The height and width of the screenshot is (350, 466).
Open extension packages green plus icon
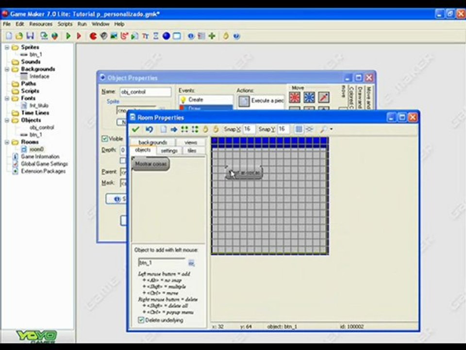(x=212, y=36)
